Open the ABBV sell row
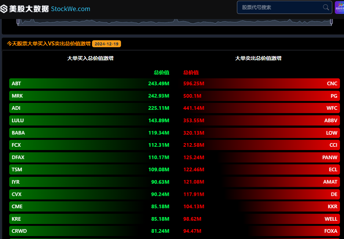 click(261, 120)
